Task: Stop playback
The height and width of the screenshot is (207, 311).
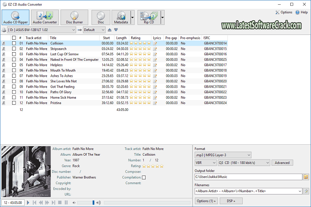Action: (60, 202)
